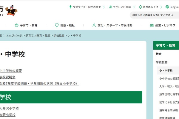The height and width of the screenshot is (119, 179).
Task: Click the 教育 breadcrumb link
Action: point(48,35)
